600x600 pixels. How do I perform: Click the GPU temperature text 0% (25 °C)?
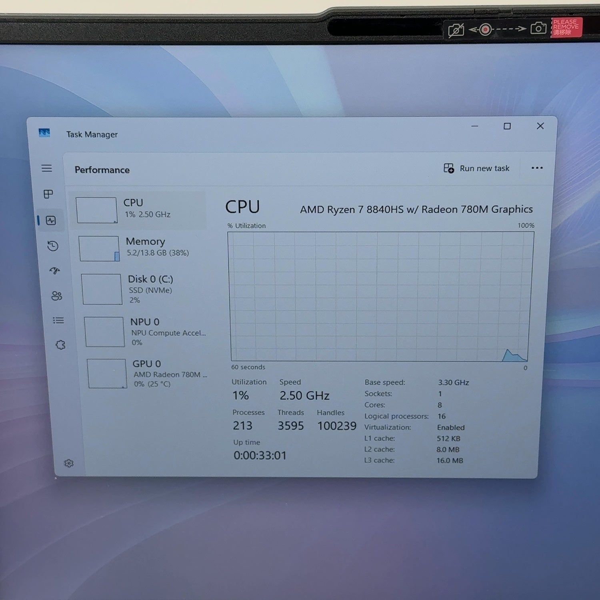point(152,384)
